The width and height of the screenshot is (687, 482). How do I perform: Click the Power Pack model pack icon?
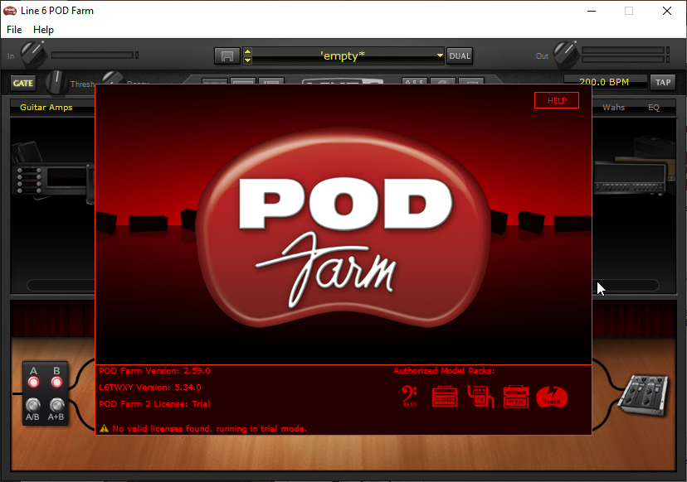tap(552, 397)
